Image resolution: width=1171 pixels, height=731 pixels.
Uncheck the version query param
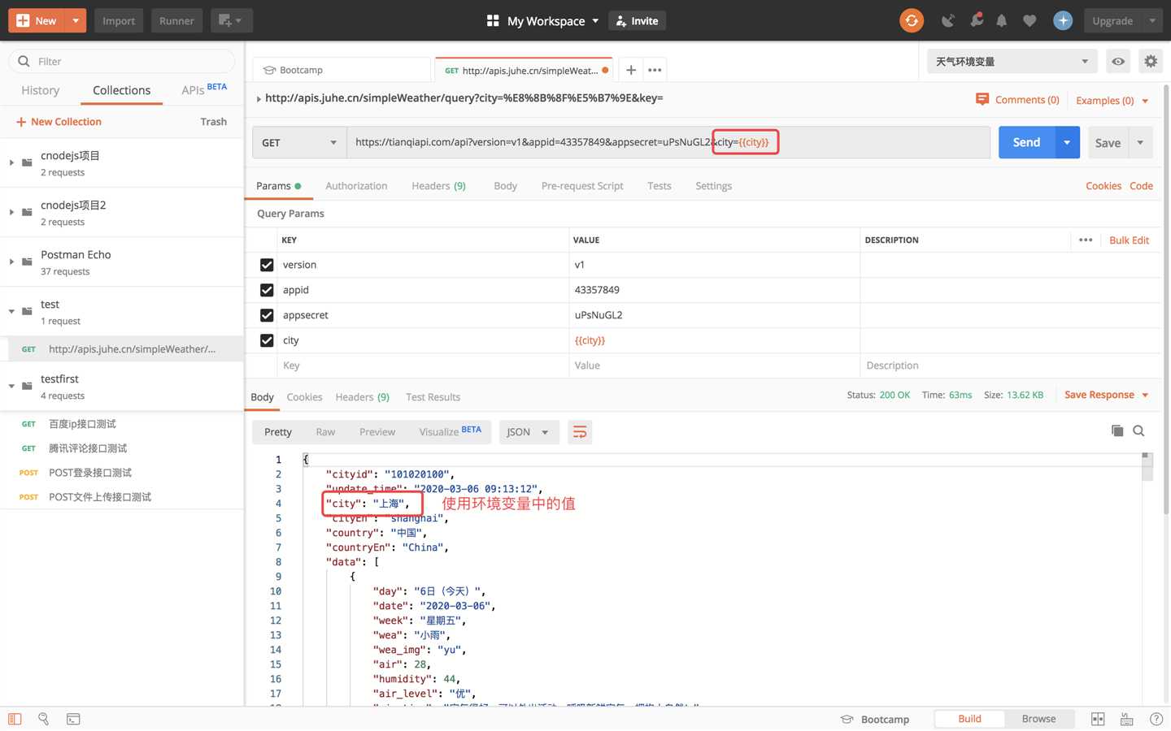point(267,265)
